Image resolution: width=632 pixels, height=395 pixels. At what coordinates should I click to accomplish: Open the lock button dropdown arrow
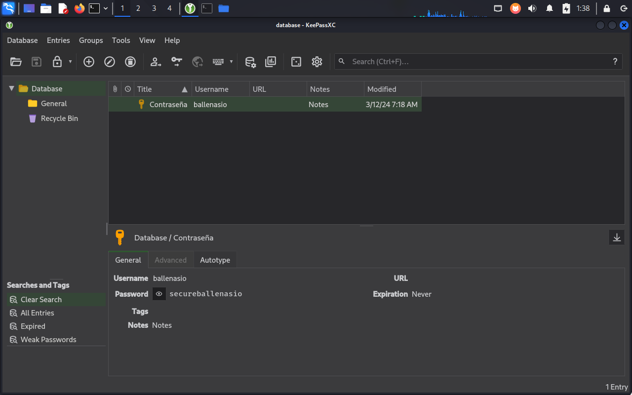click(x=70, y=62)
